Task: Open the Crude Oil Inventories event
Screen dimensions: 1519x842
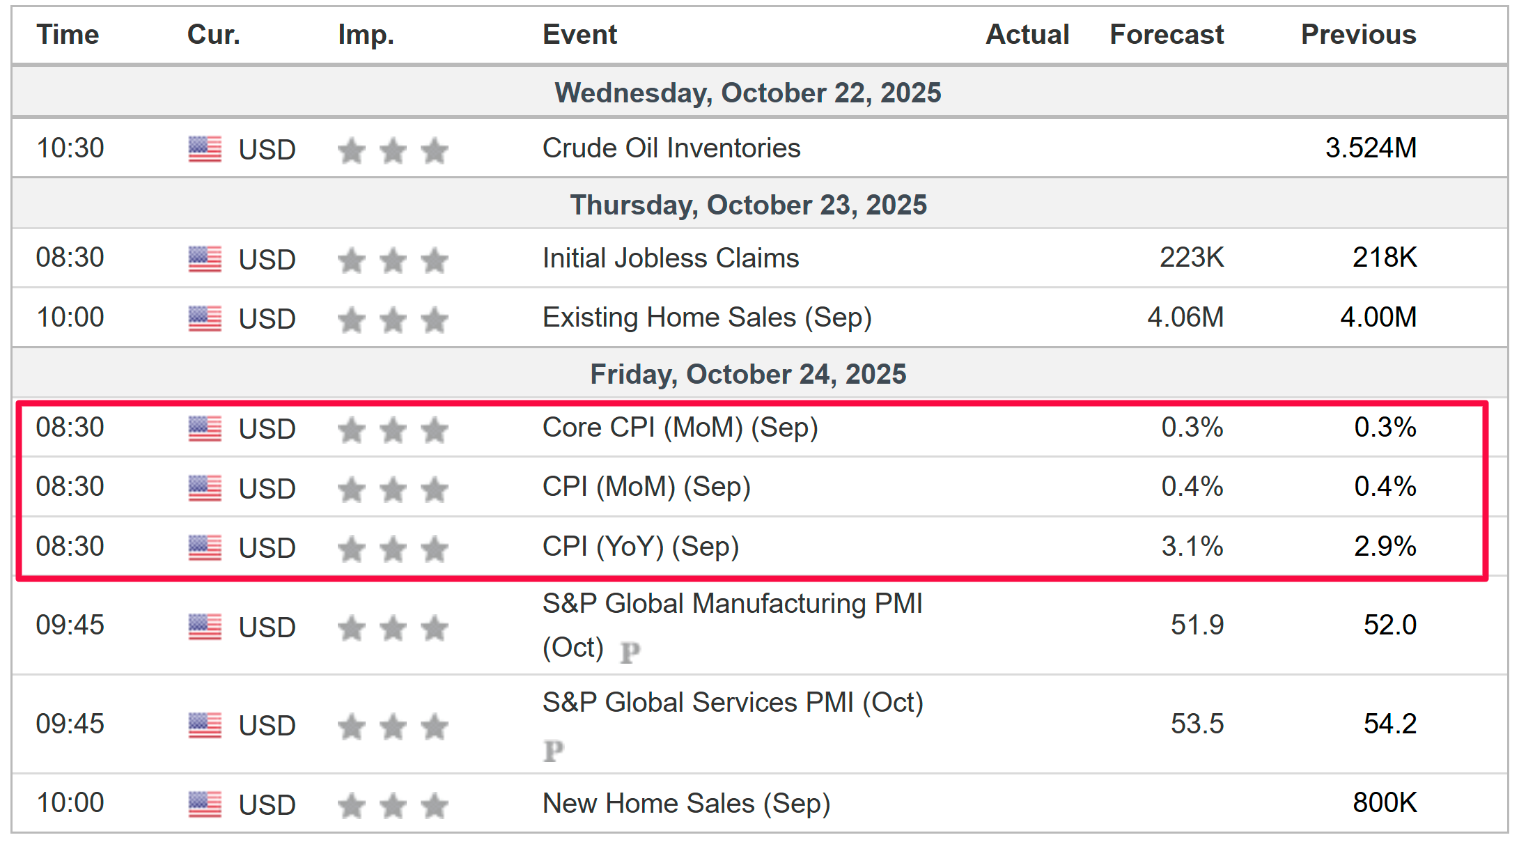Action: pyautogui.click(x=671, y=148)
